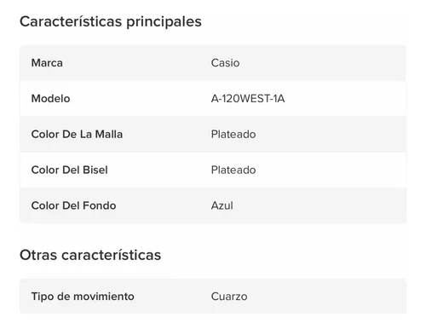
Task: Click the Otras características heading
Action: pyautogui.click(x=90, y=255)
